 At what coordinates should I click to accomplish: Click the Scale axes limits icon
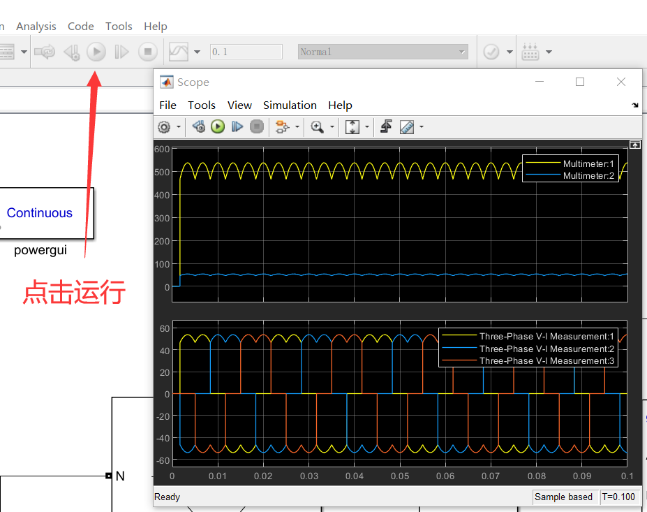352,126
